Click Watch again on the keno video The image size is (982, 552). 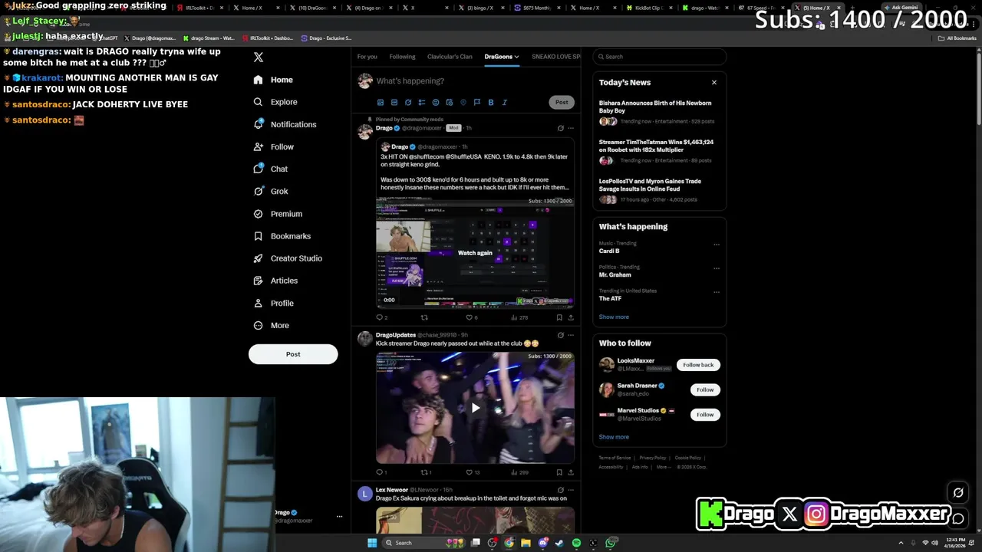tap(475, 253)
